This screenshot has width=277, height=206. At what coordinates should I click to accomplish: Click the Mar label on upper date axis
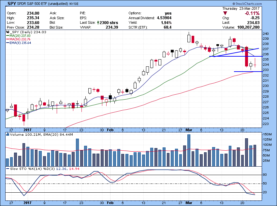pyautogui.click(x=189, y=130)
